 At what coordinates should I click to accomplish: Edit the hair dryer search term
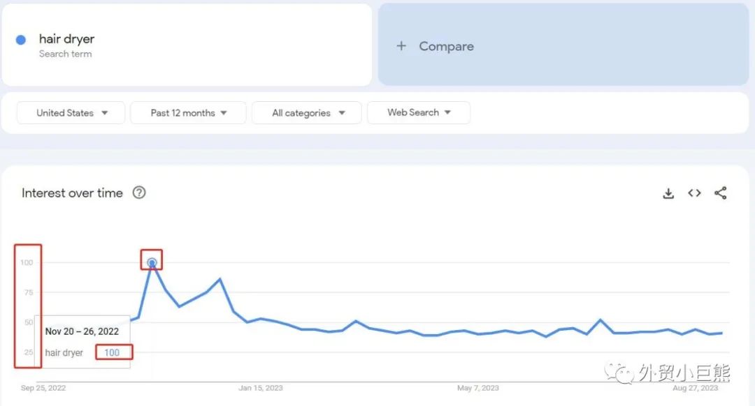point(66,39)
